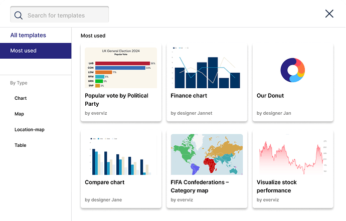Image resolution: width=346 pixels, height=221 pixels.
Task: Type in the Search for templates field
Action: (x=65, y=15)
